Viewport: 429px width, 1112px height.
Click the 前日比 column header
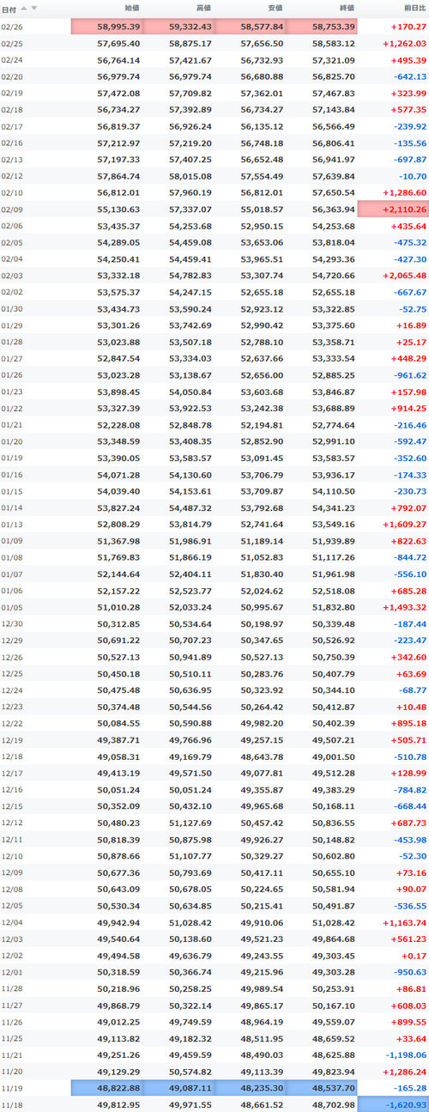click(x=414, y=8)
